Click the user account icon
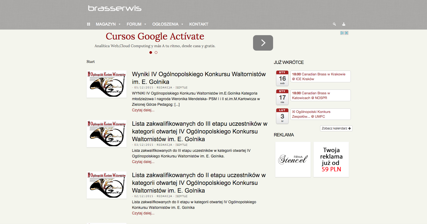 344,24
